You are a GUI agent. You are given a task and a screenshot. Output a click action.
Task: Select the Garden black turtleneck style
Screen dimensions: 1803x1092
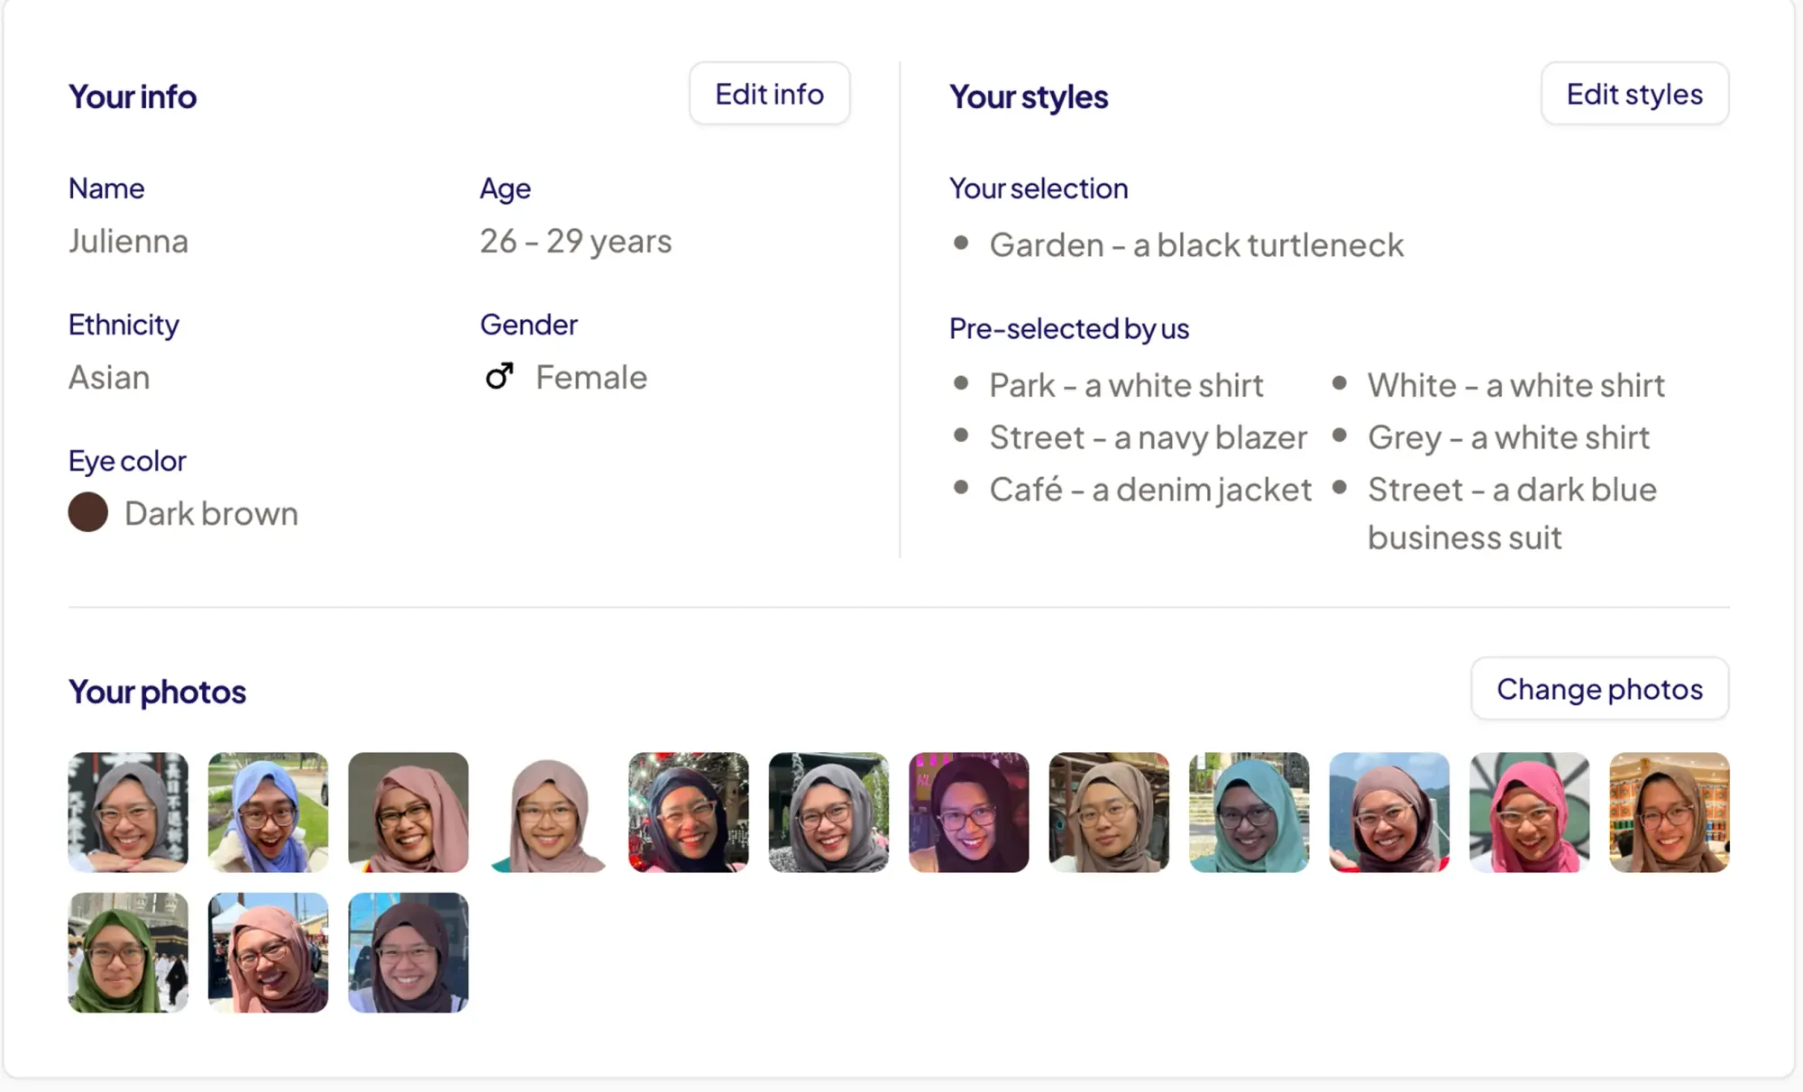(x=1196, y=243)
